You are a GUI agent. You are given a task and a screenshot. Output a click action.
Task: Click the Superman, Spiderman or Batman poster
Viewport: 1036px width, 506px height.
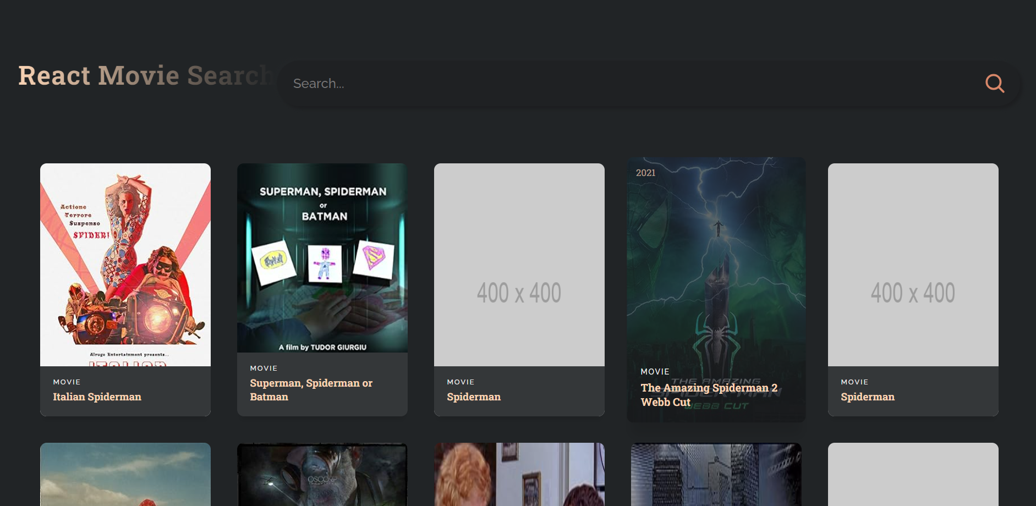[x=322, y=257]
